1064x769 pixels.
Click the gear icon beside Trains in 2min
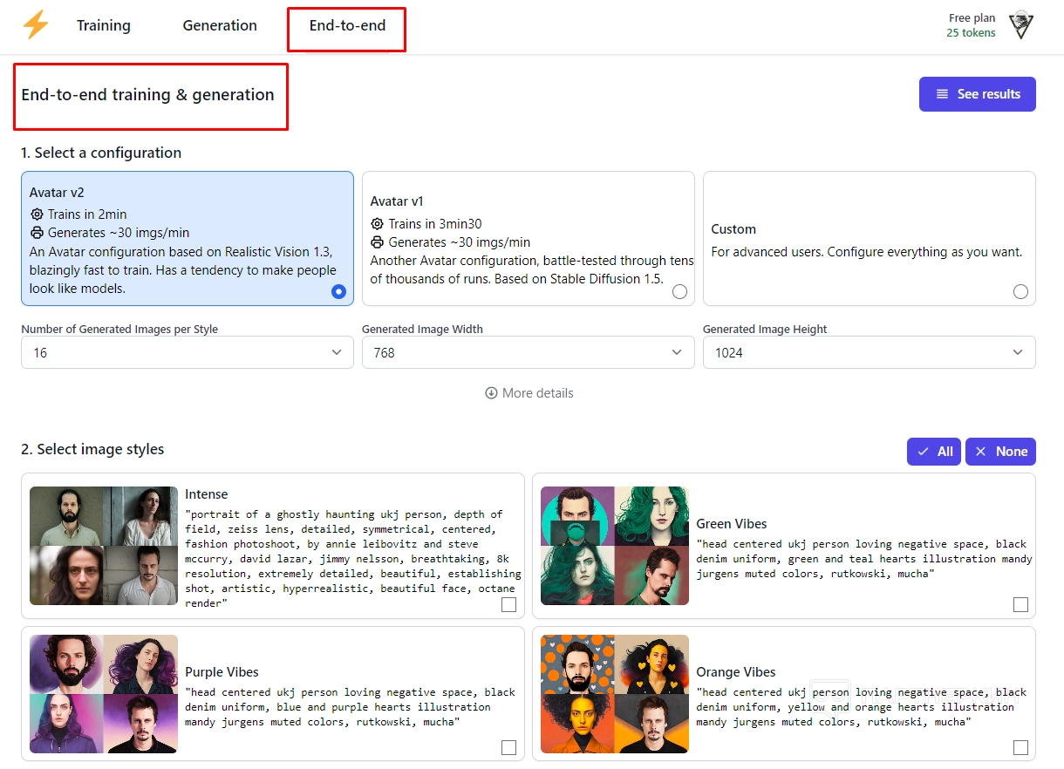coord(37,214)
